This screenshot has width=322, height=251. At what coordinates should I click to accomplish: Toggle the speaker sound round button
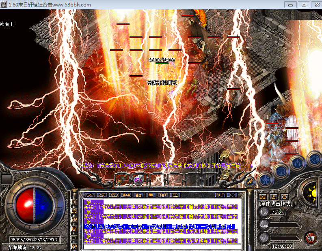click(314, 159)
